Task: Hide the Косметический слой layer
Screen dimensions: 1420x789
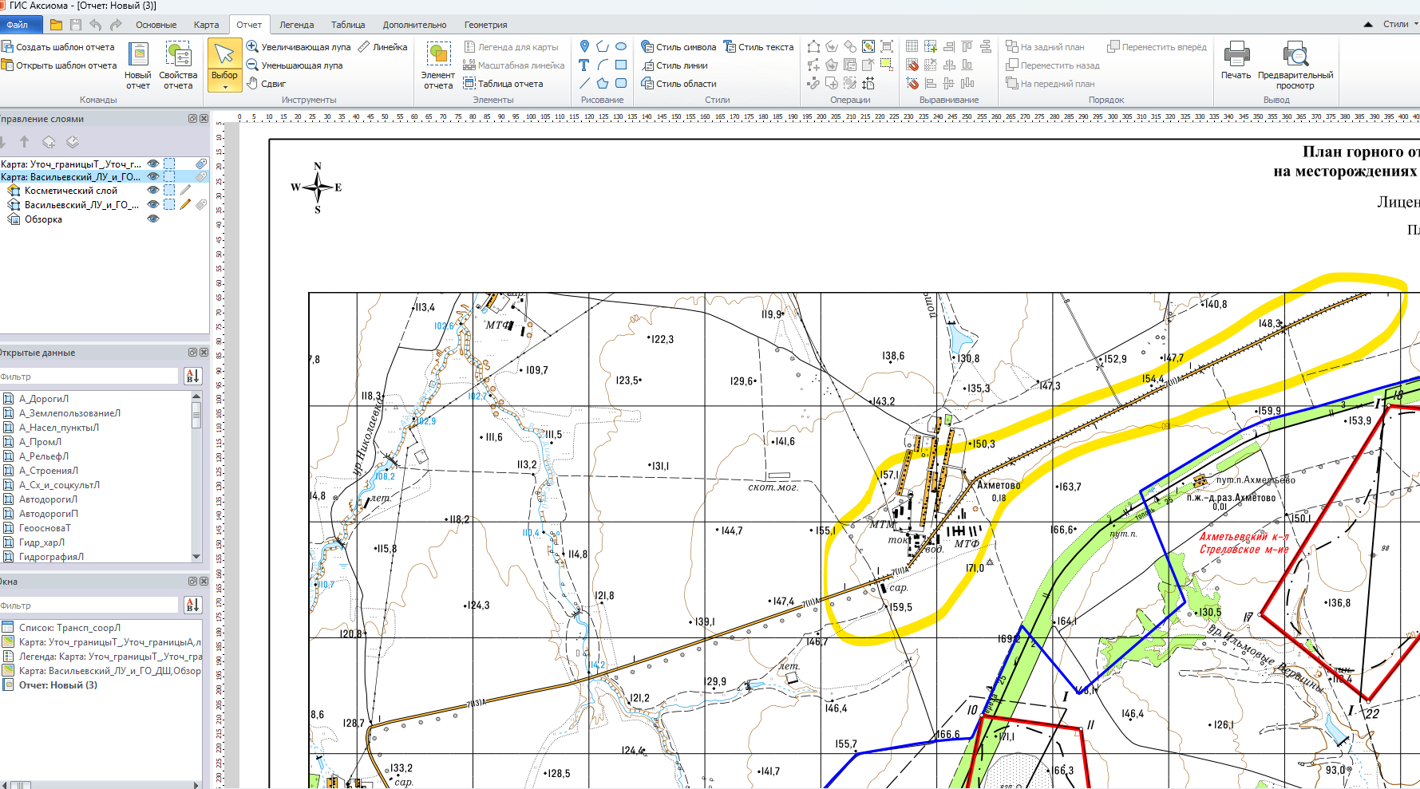Action: pos(153,191)
